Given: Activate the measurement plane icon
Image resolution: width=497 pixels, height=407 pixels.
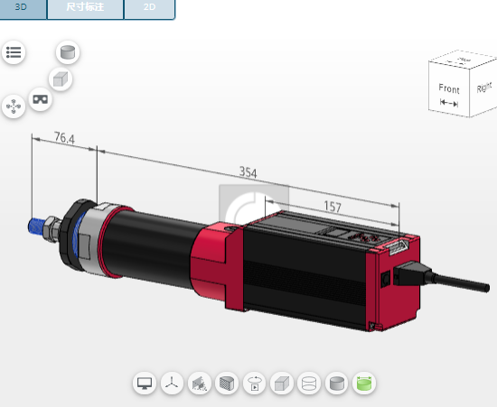Looking at the screenshot, I should (200, 384).
